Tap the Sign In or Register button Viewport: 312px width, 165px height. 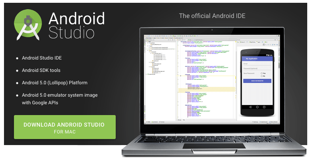(257, 81)
